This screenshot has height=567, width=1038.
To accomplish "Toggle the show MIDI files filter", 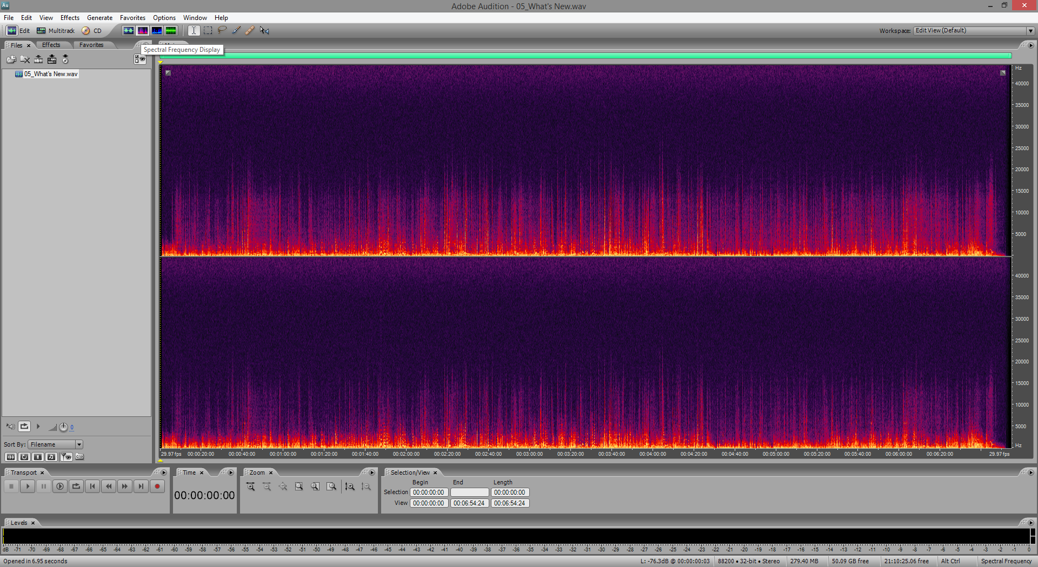I will tap(51, 457).
